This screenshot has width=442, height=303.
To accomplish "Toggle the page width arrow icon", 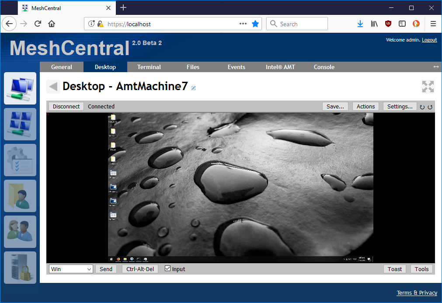I will [x=435, y=67].
